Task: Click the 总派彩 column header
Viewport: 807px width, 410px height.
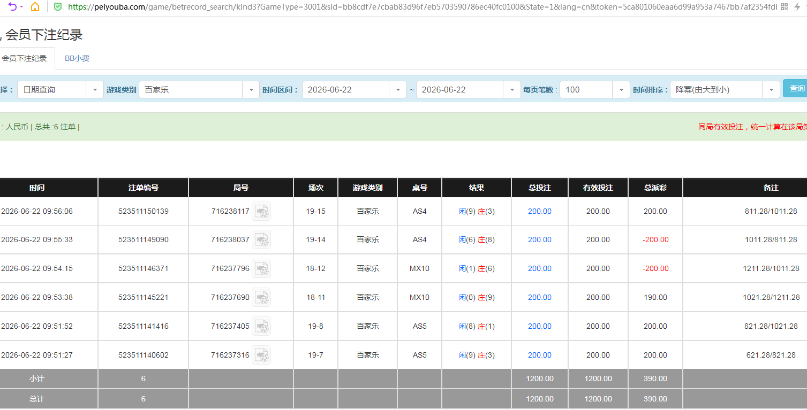Action: pos(655,188)
